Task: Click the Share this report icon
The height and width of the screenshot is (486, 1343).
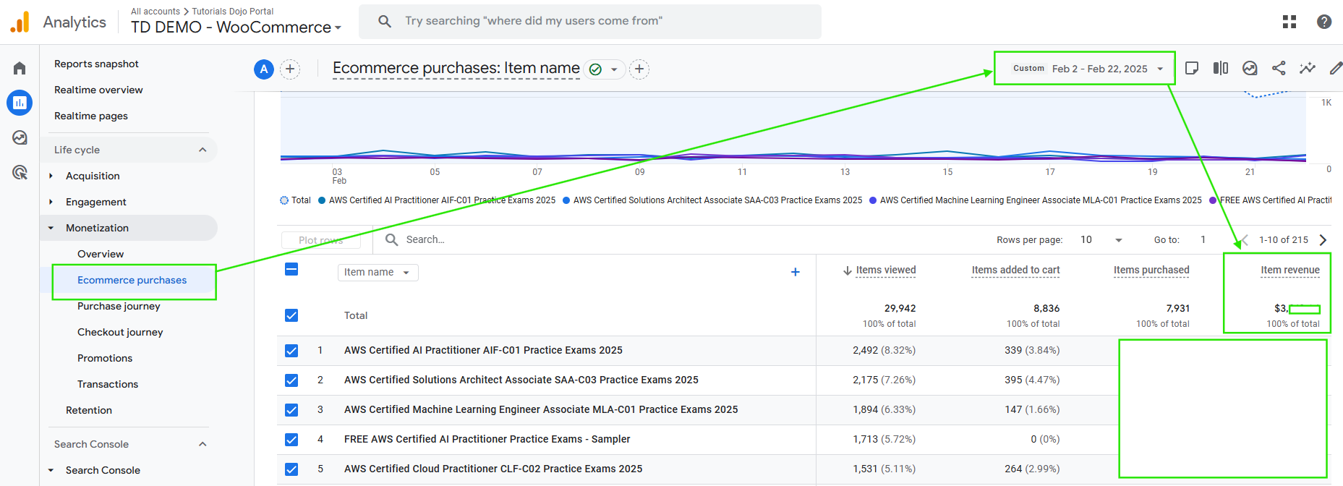Action: 1279,68
